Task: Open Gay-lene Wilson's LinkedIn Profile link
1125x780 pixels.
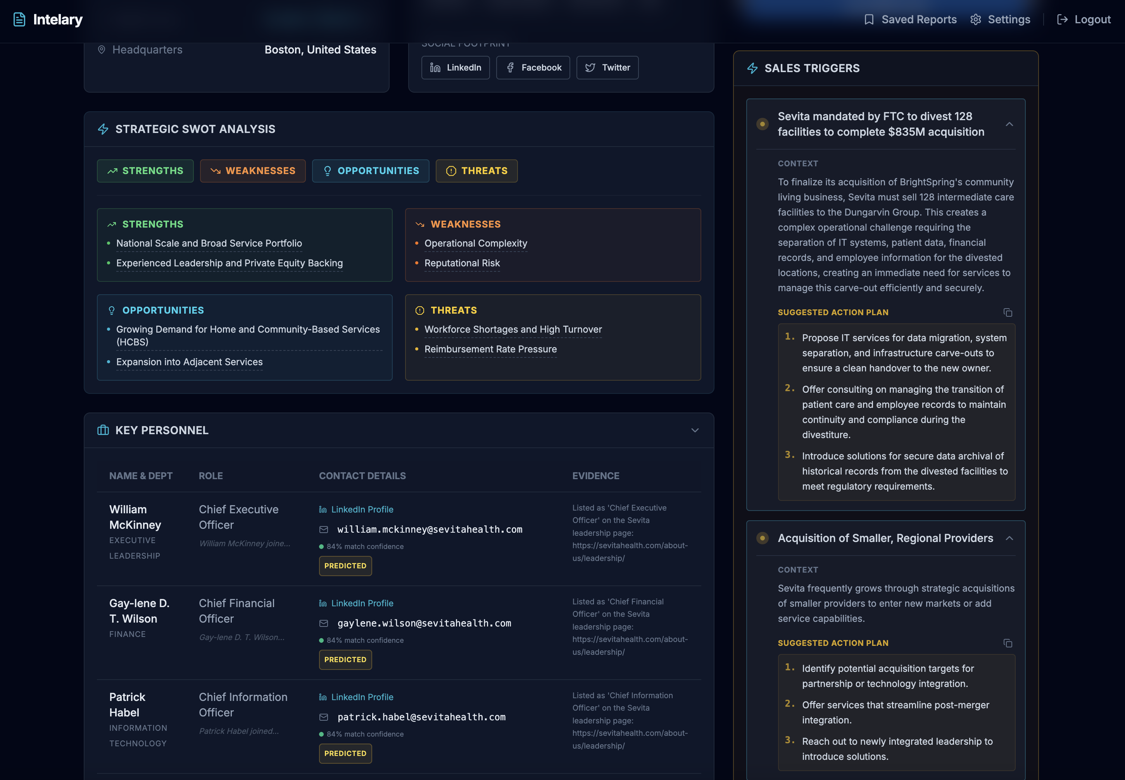Action: 362,603
